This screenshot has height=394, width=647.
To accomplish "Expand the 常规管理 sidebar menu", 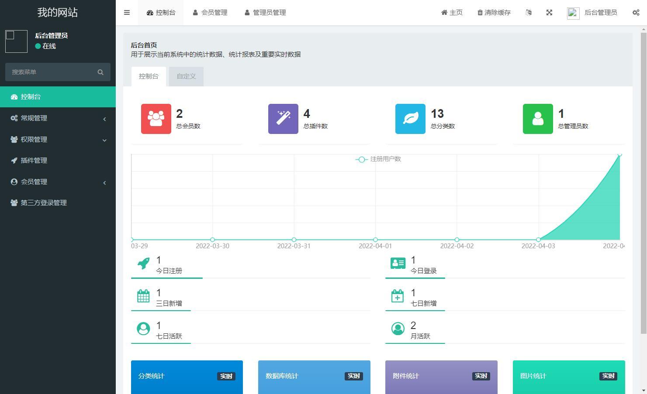I will pos(58,118).
